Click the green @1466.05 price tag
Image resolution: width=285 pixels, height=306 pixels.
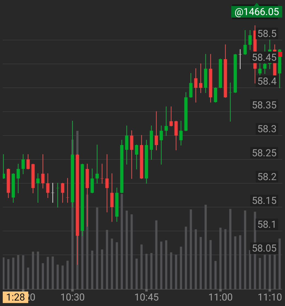257,12
